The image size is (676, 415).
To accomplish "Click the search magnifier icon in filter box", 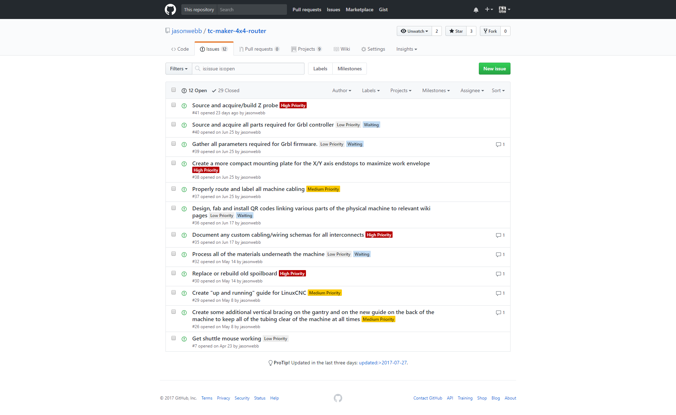I will pos(198,69).
